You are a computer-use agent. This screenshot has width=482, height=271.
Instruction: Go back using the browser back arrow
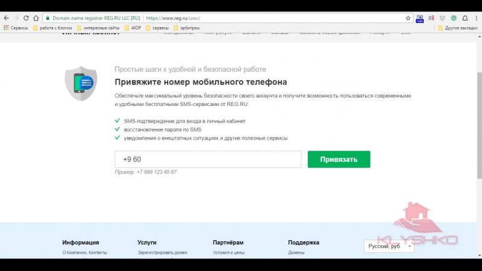[7, 18]
